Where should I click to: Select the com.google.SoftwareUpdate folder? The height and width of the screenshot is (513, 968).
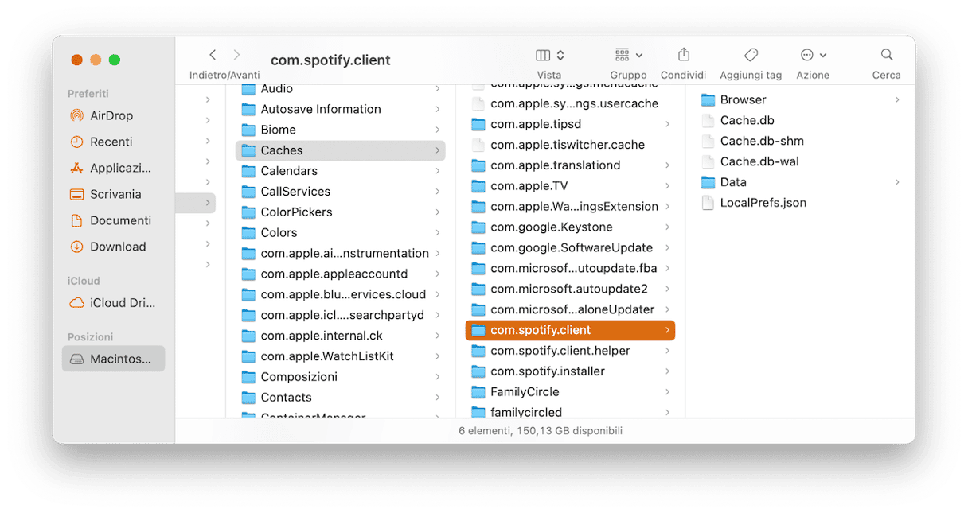[570, 247]
